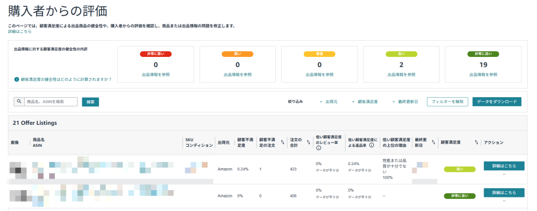
Task: Expand the 出荷元 filter dropdown
Action: coord(328,101)
